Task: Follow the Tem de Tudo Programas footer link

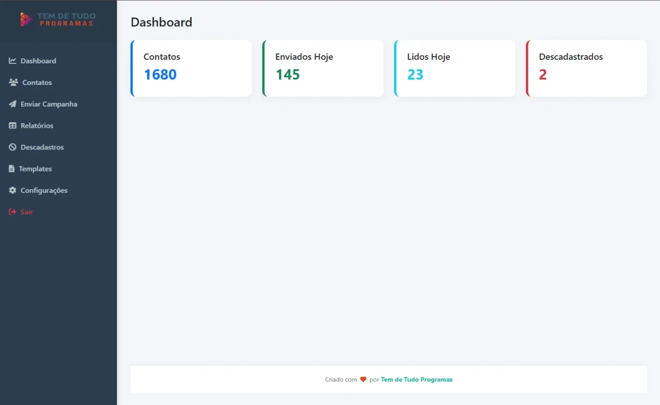Action: coord(417,380)
